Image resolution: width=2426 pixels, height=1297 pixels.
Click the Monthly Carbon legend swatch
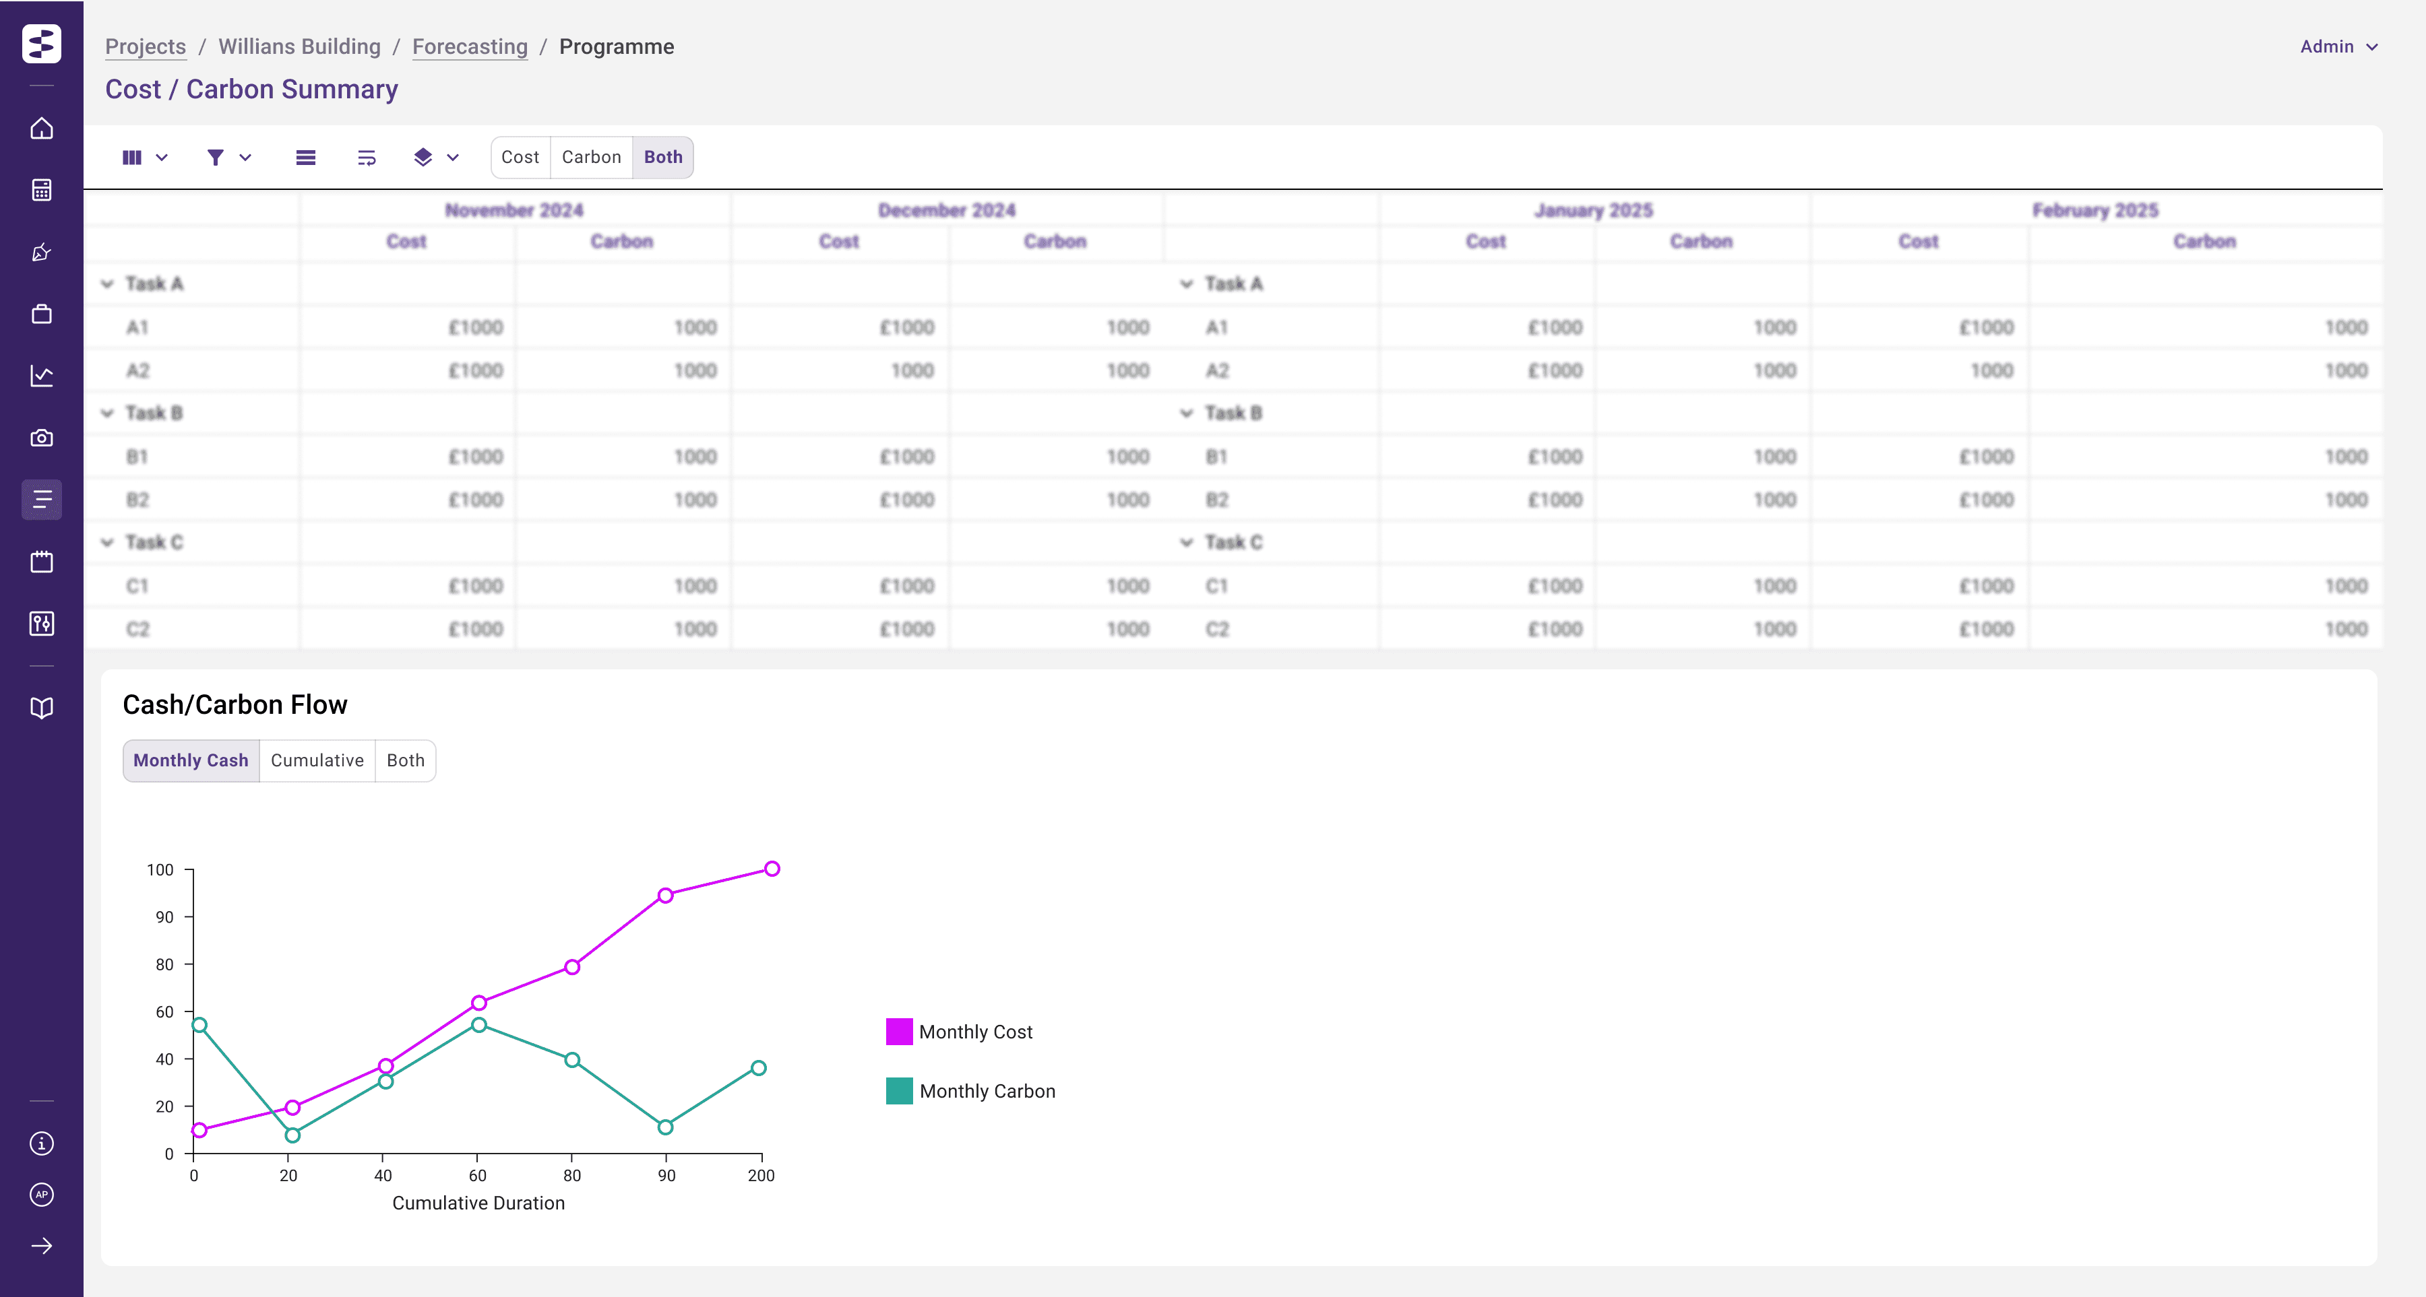898,1091
